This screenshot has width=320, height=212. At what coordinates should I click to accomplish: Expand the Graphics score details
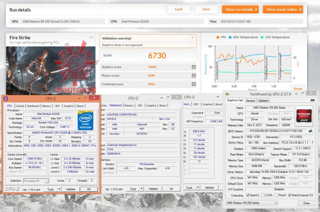point(194,67)
